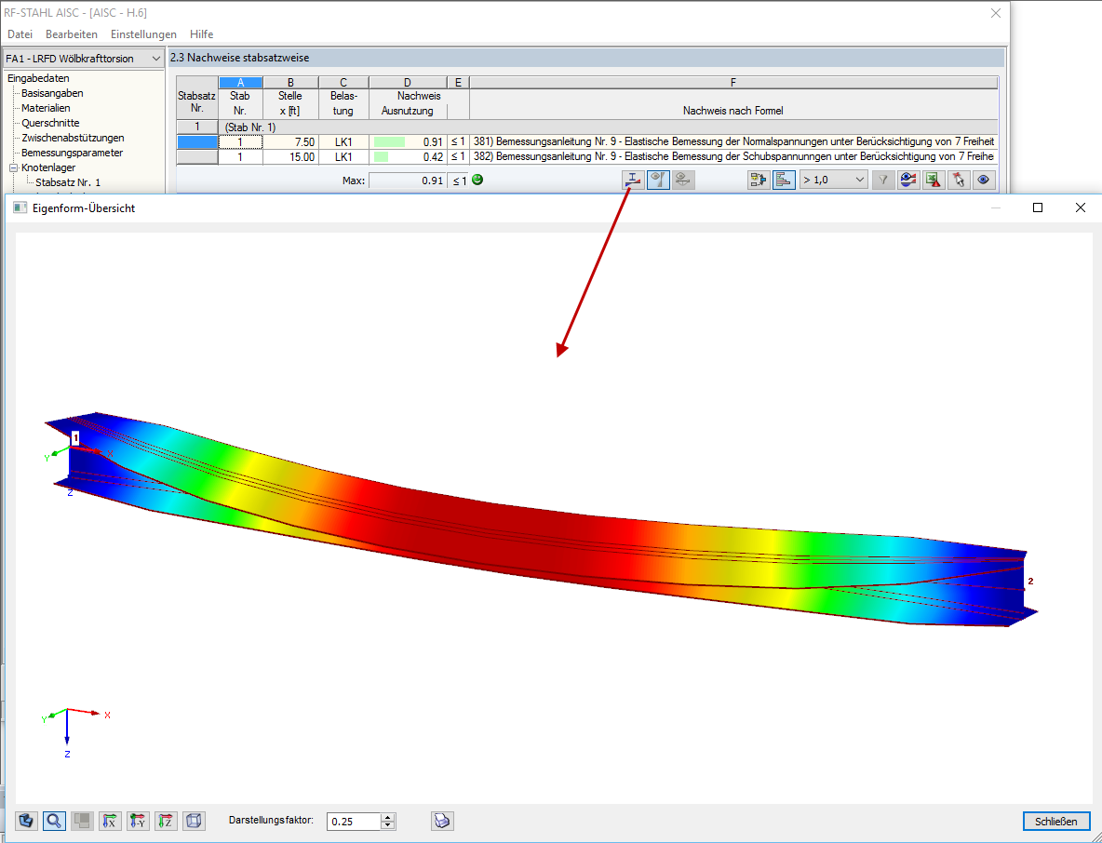Click column F header

(733, 82)
